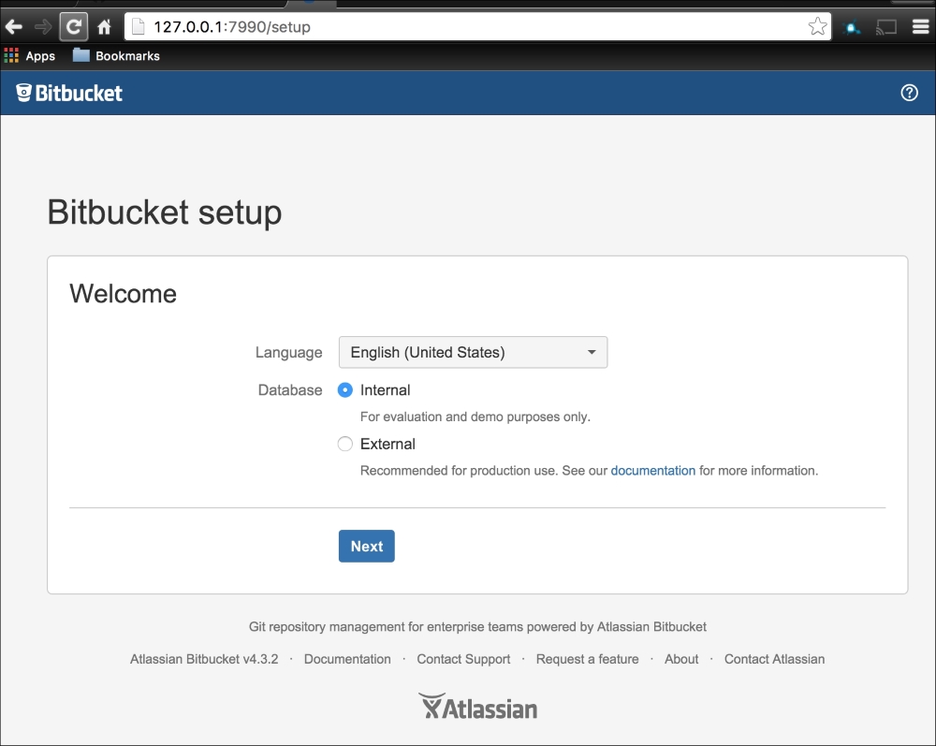Open the Chrome hamburger menu
The image size is (936, 746).
pyautogui.click(x=921, y=27)
